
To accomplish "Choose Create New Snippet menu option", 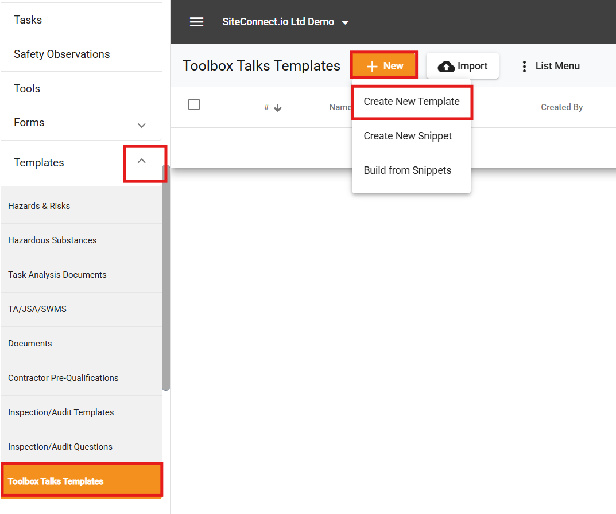I will click(x=408, y=136).
